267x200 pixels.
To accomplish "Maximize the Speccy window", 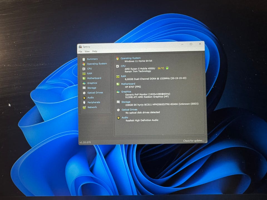I will point(191,44).
